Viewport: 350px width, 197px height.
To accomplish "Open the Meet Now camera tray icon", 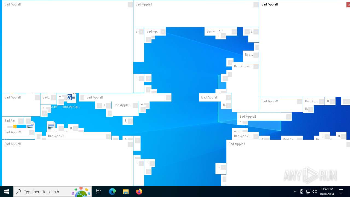I will [302, 192].
